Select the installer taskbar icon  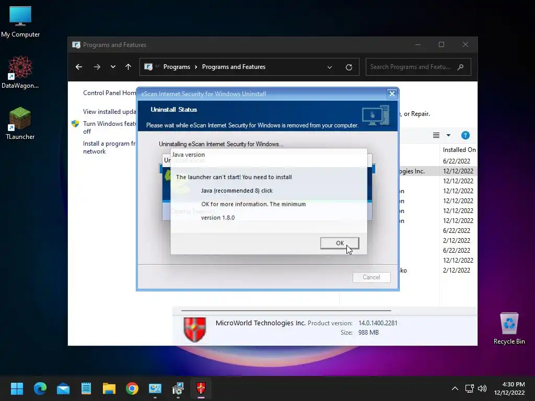[178, 388]
